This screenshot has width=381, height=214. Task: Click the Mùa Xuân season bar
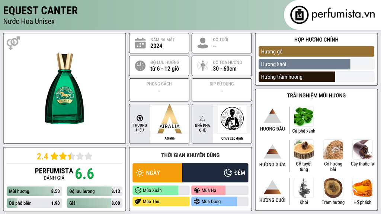point(161,191)
